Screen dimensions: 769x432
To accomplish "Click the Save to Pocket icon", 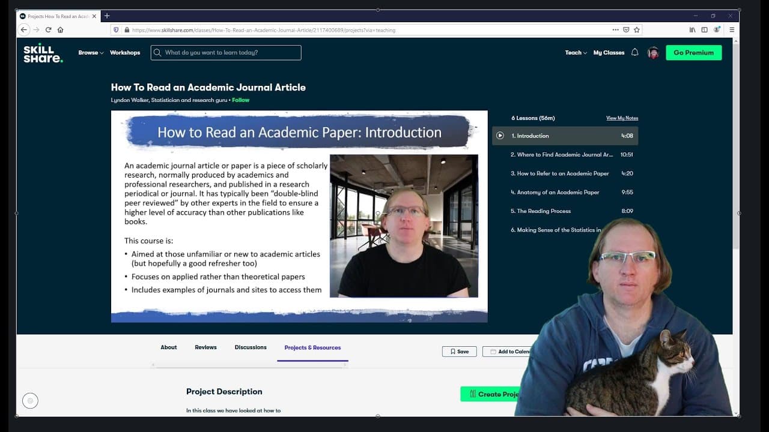I will pyautogui.click(x=626, y=29).
